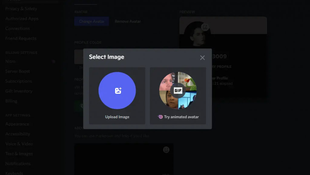Click the preview avatar image
Image resolution: width=310 pixels, height=175 pixels.
click(197, 34)
